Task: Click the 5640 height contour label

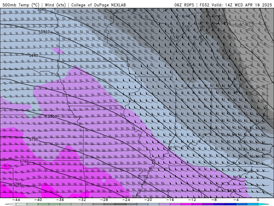Action: pos(34,56)
